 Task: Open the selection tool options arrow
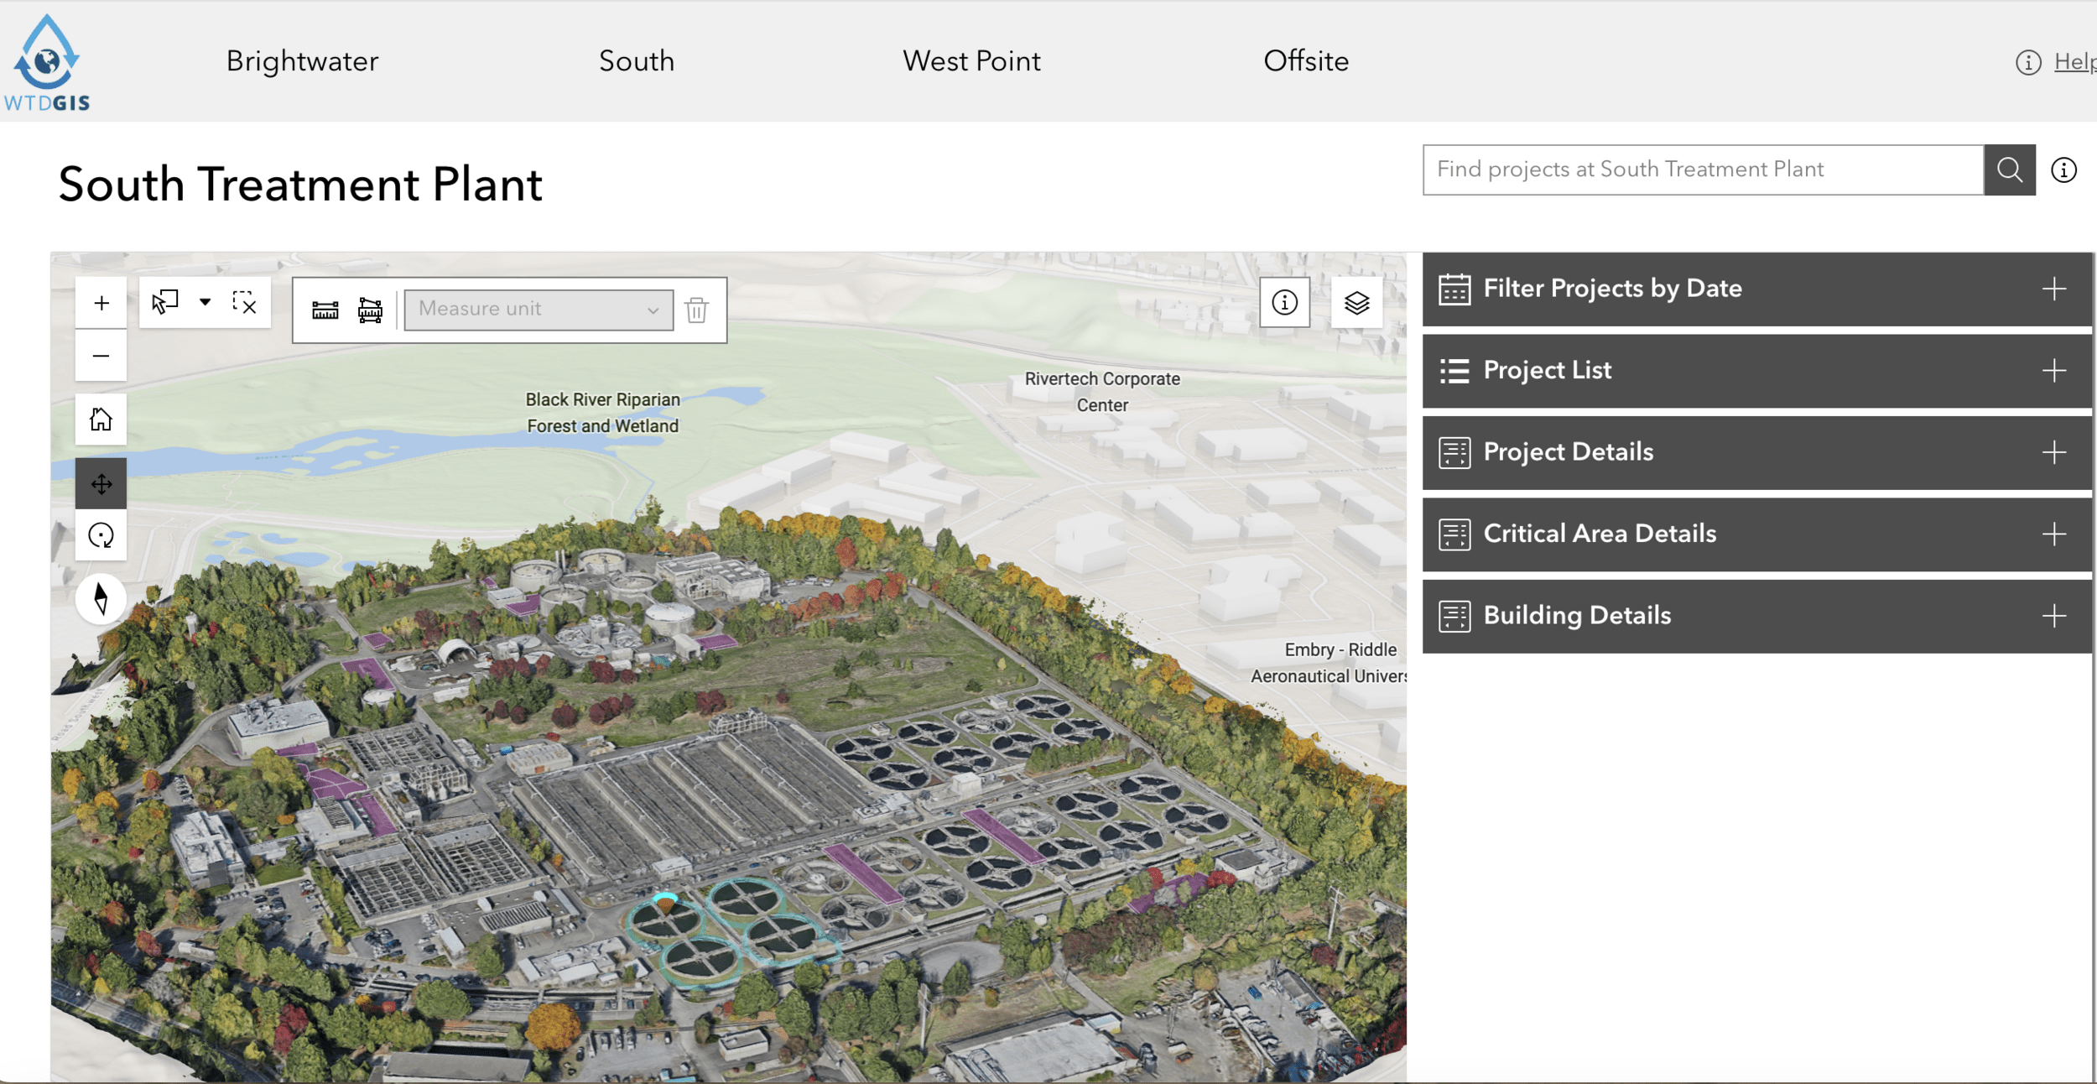pyautogui.click(x=205, y=302)
